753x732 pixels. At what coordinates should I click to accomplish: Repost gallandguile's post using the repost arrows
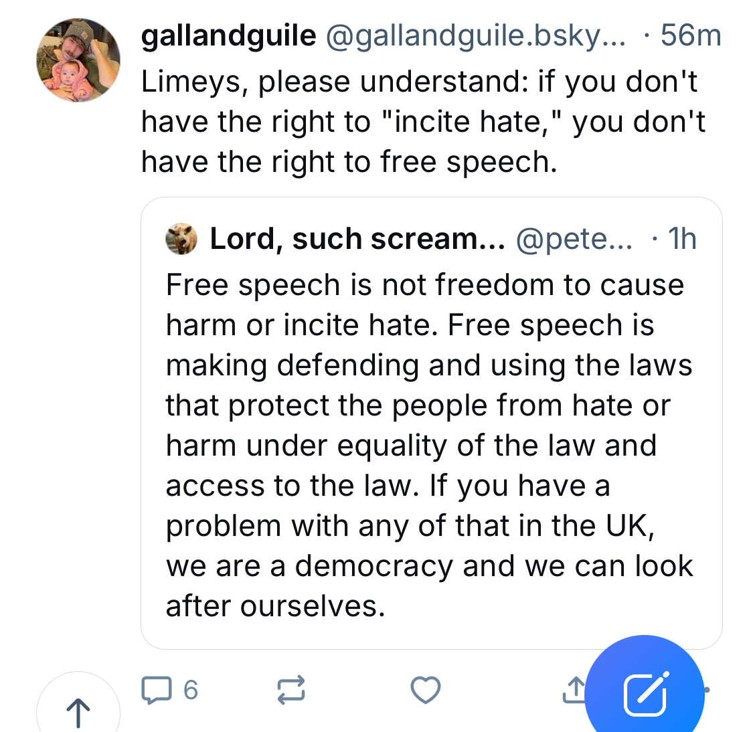(291, 690)
